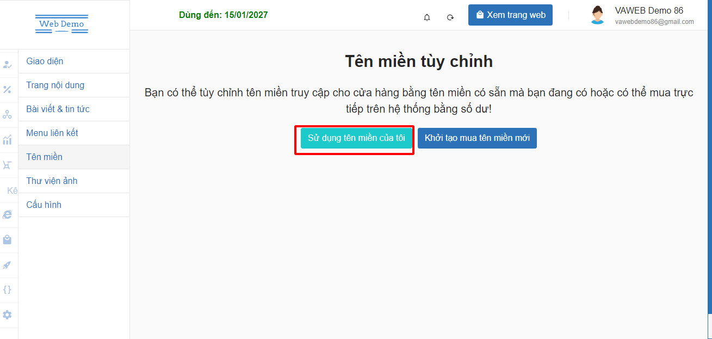Click the browser 'e' website sidebar icon

[7, 215]
